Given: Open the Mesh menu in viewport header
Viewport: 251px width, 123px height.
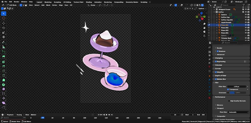Looking at the screenshot, I should 48,5.
